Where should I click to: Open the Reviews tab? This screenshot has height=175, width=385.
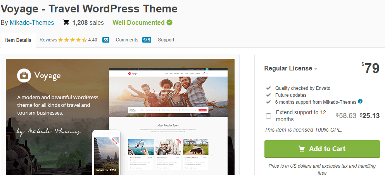coord(48,40)
